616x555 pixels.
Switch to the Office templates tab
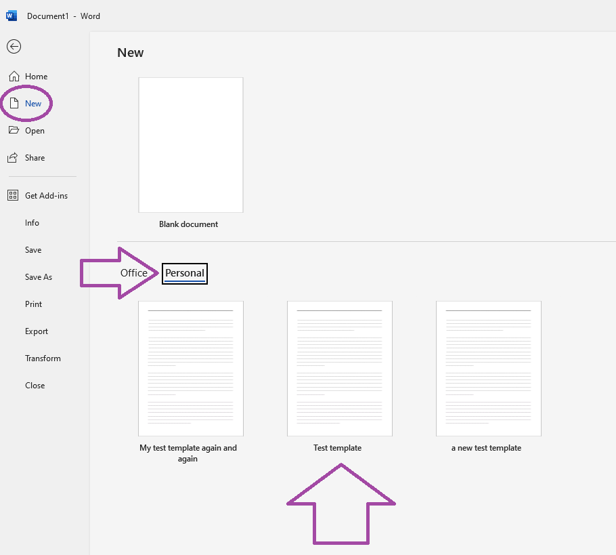[x=135, y=273]
